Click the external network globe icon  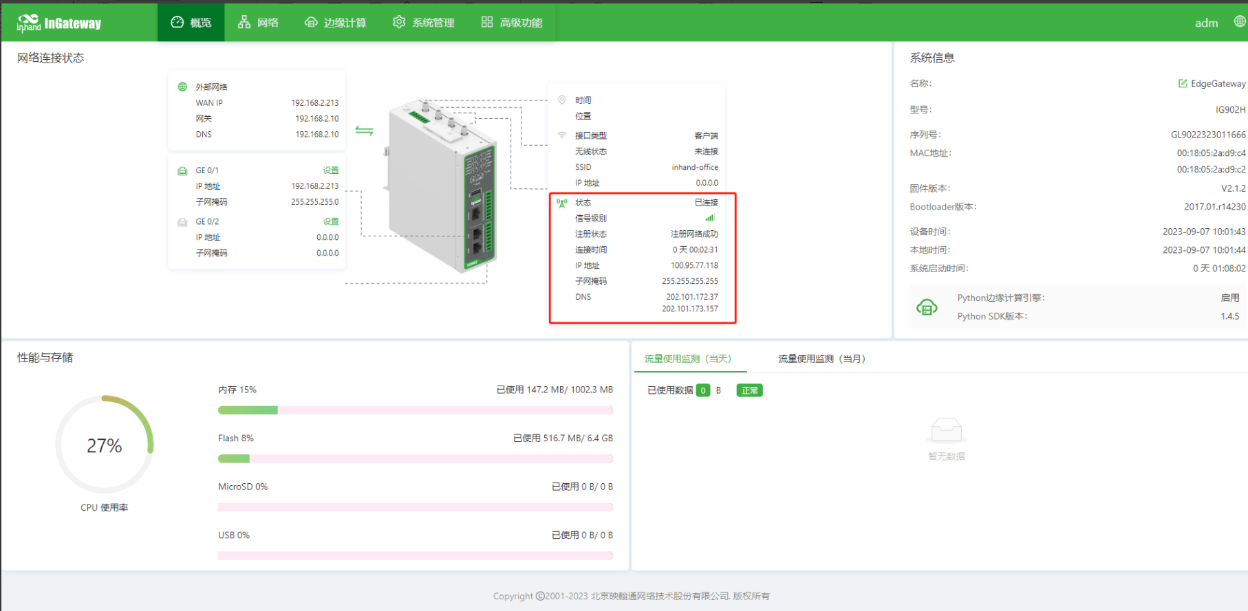point(182,87)
